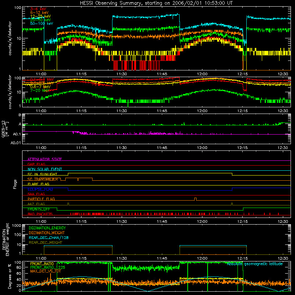Select the SAA_FLAG label
295x295 pixels.
(x=36, y=194)
